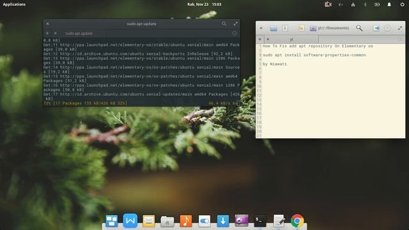Open the search in the terminal window

224,24
